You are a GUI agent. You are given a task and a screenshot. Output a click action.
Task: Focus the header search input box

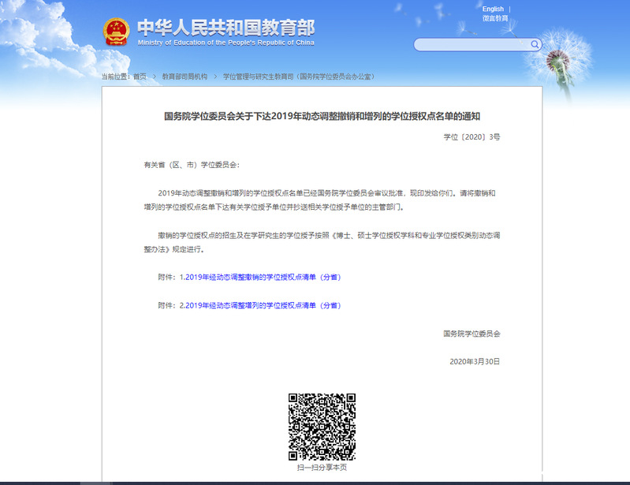click(472, 45)
